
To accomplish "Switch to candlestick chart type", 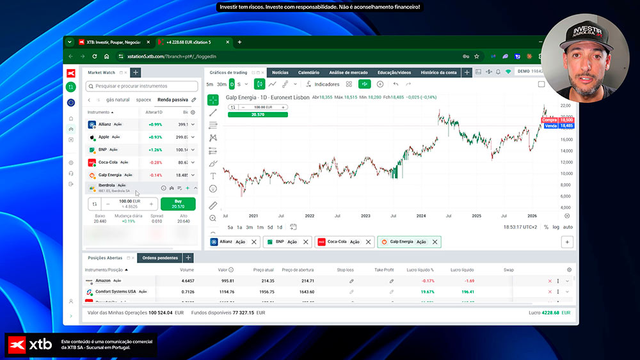I will (260, 84).
